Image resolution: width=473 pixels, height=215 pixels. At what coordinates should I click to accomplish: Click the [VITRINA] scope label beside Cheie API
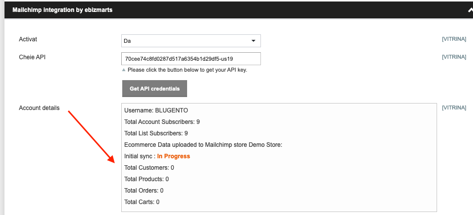tap(454, 57)
